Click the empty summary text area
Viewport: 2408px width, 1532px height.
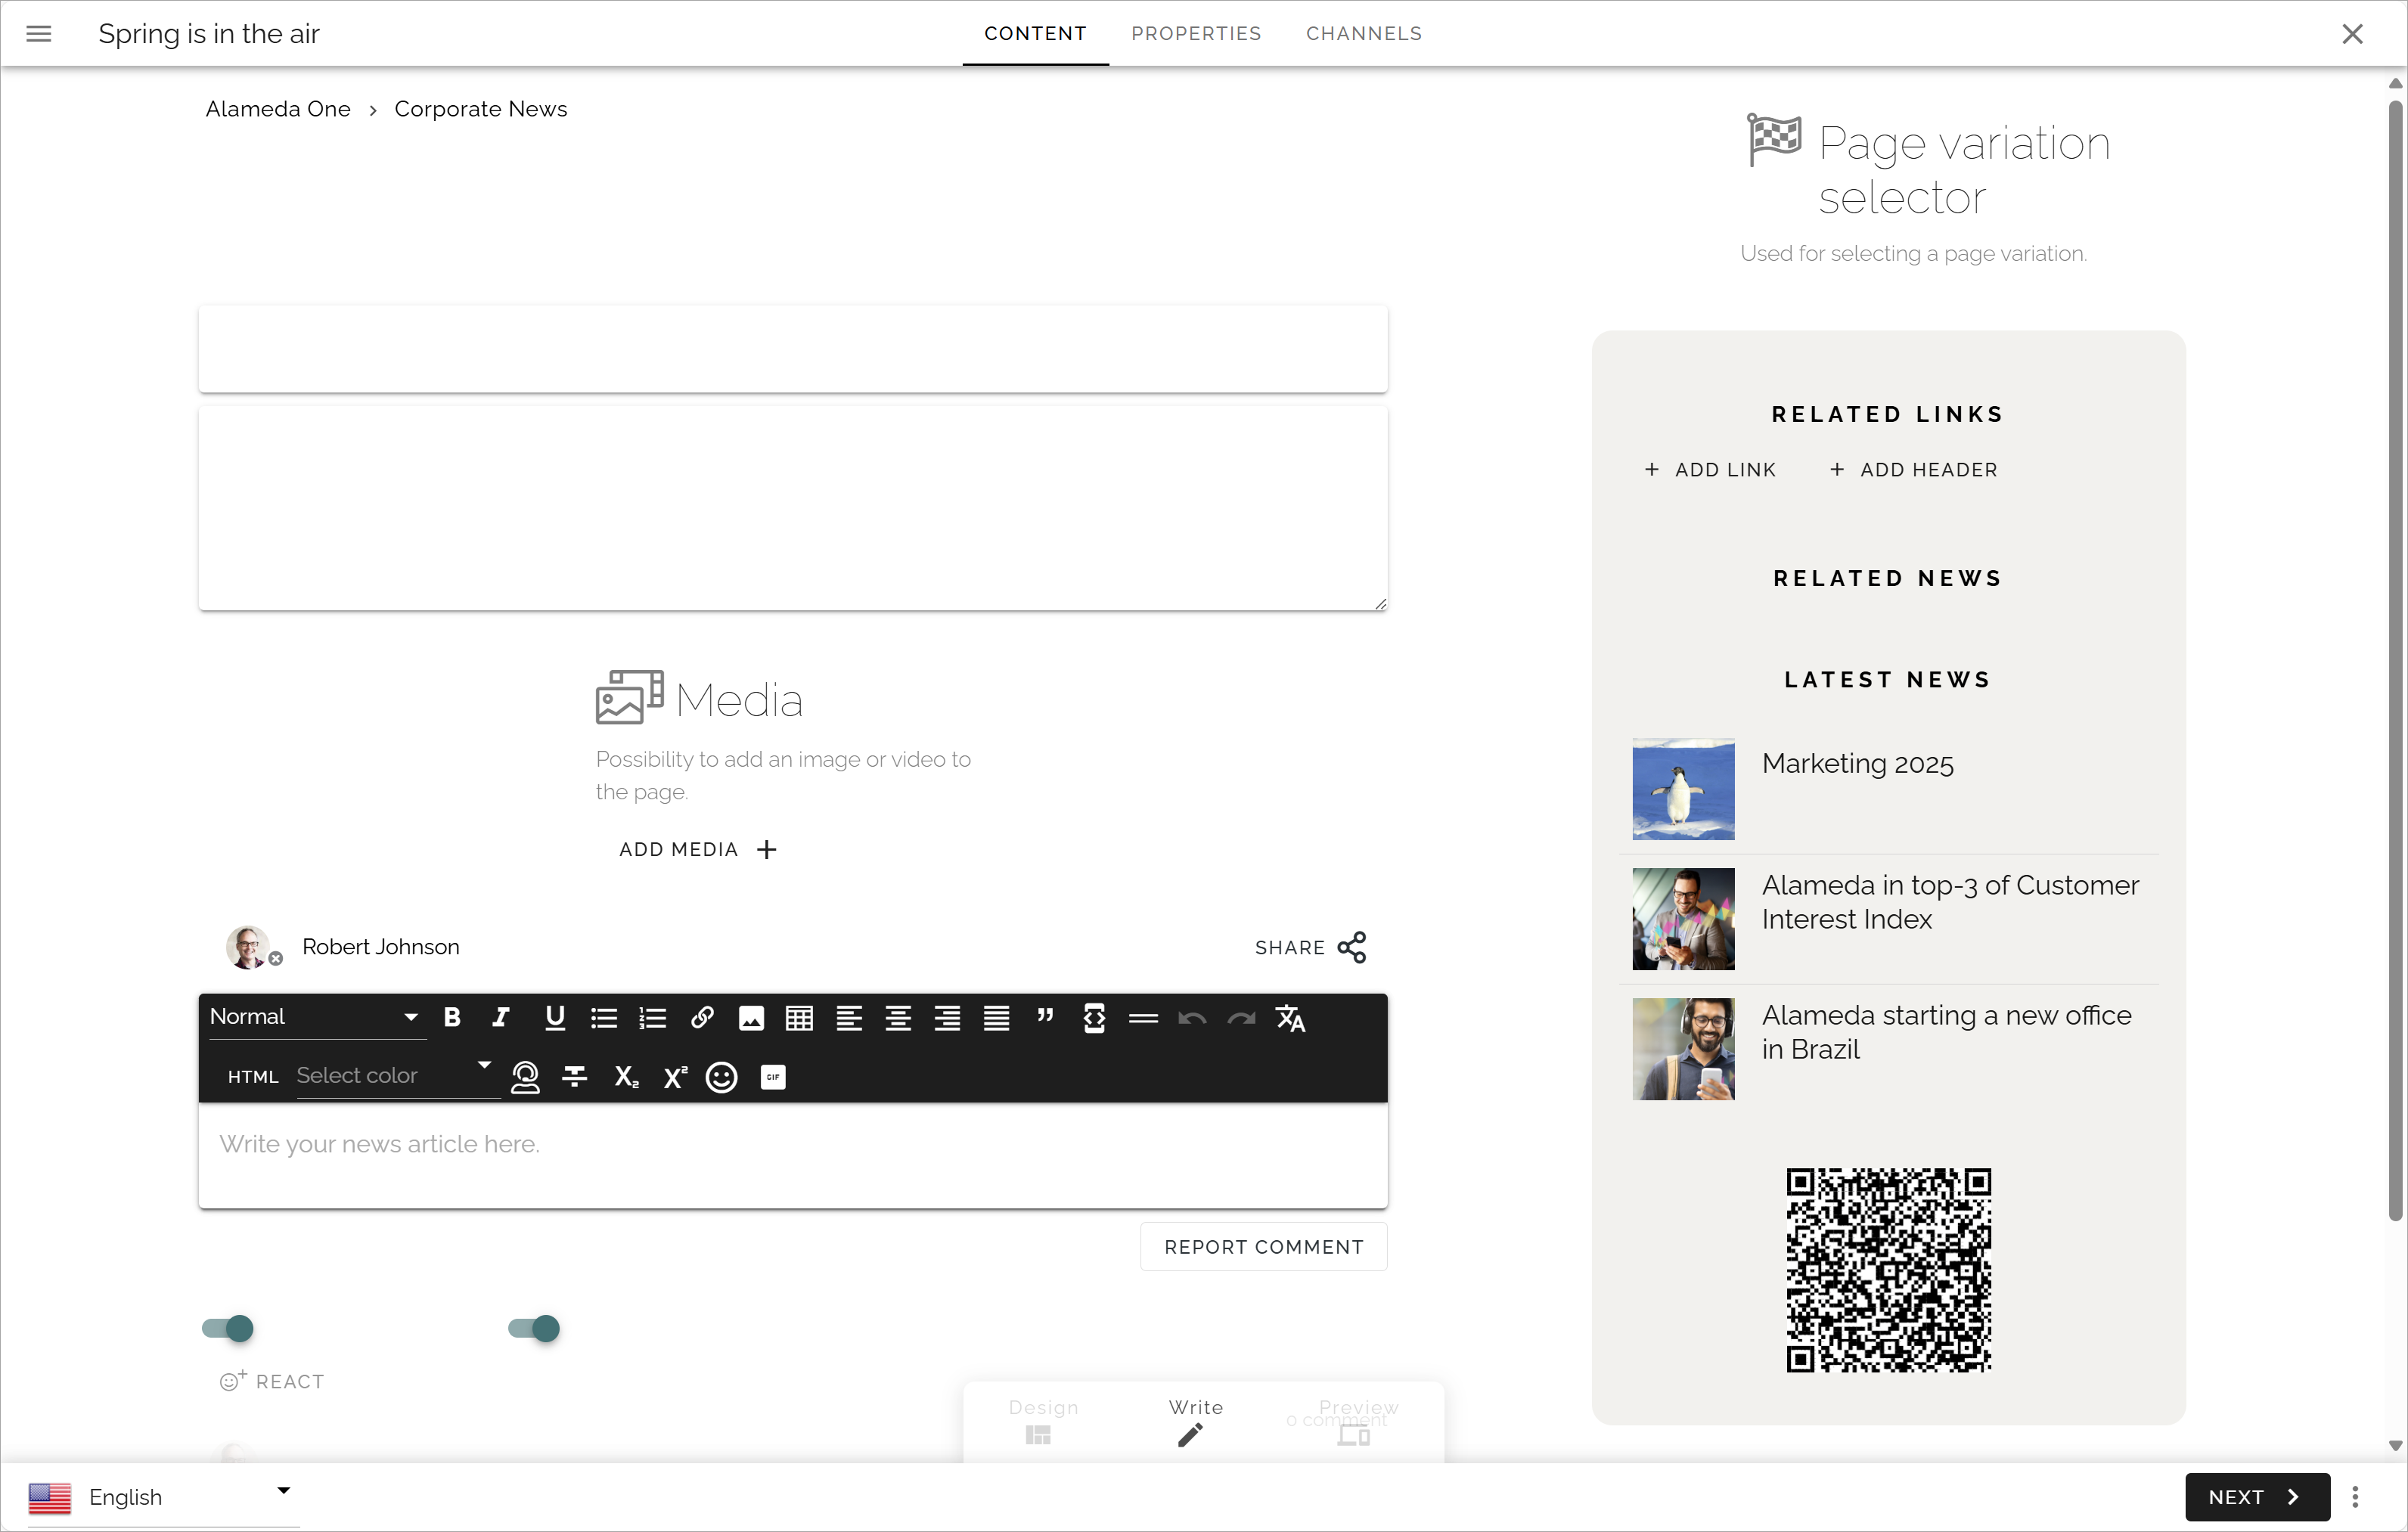pos(793,508)
